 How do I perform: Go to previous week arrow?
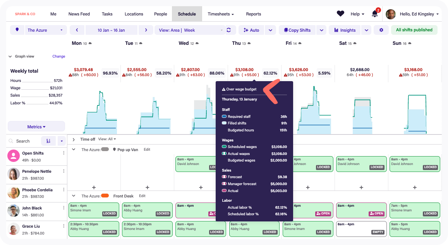[77, 30]
